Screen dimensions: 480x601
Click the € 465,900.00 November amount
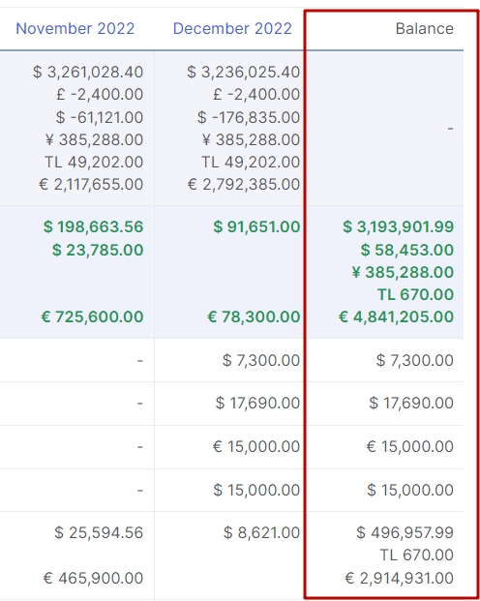93,578
